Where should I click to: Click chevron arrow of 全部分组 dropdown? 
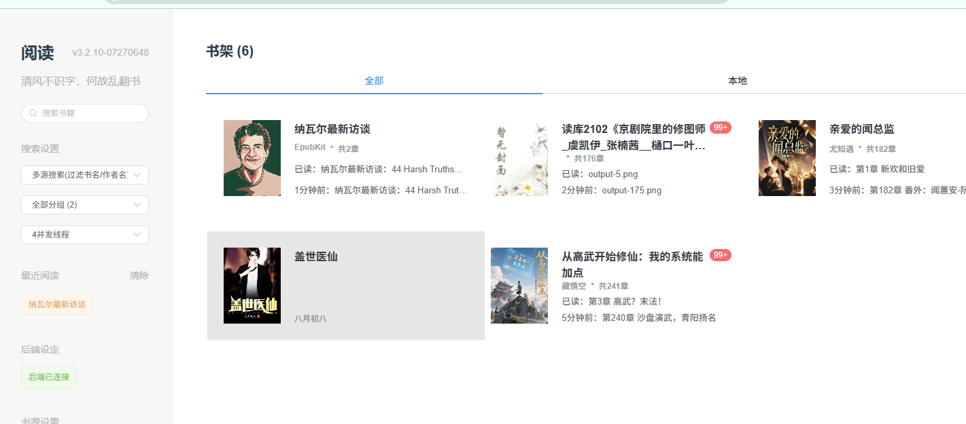click(137, 205)
